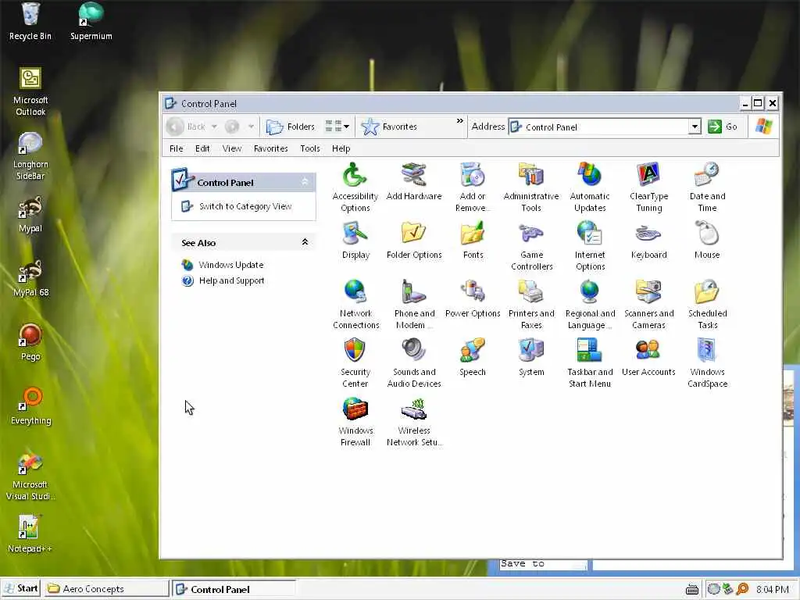Expand the Forward history dropdown arrow

pyautogui.click(x=251, y=126)
